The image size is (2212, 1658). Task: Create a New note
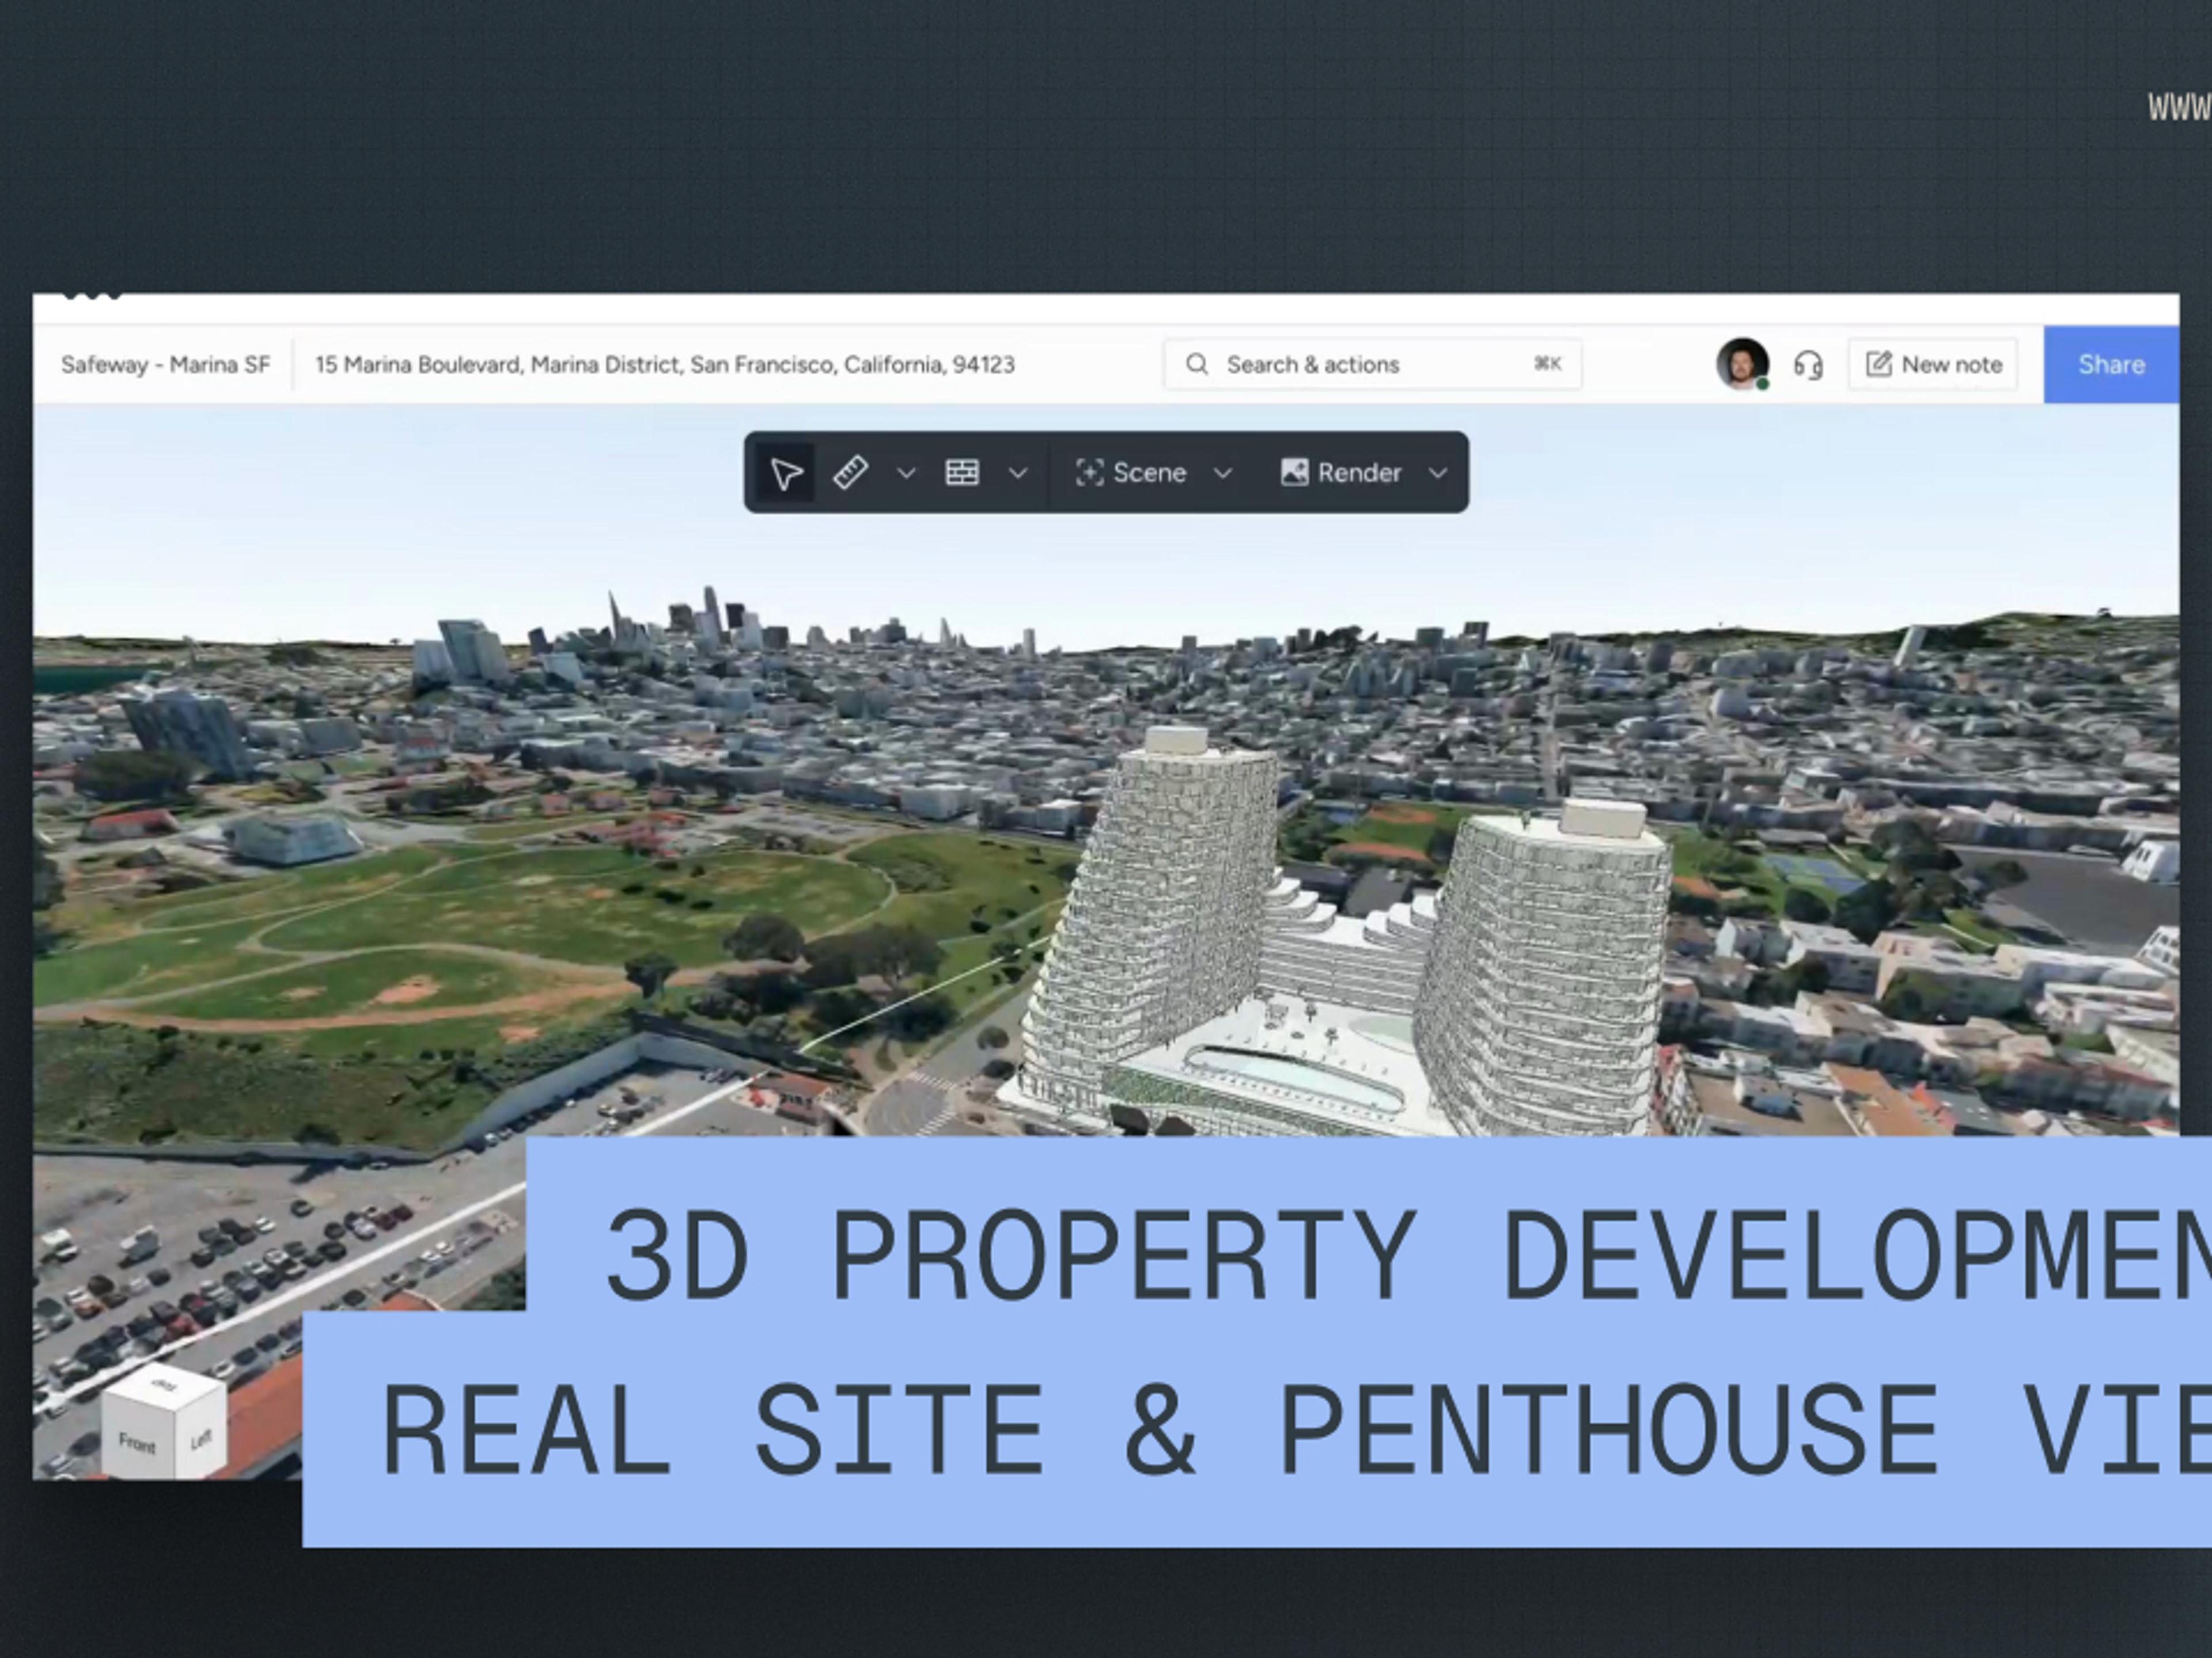(1933, 364)
